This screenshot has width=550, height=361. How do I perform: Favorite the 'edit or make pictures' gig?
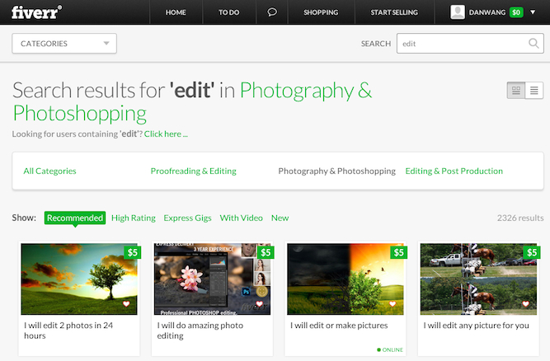(393, 304)
